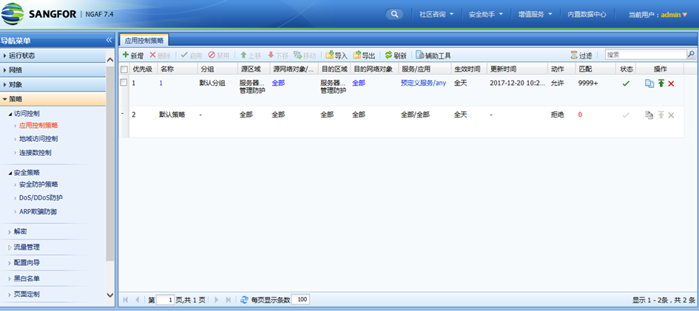Go to first page pagination icon
Screen dimensions: 699x311
click(126, 299)
